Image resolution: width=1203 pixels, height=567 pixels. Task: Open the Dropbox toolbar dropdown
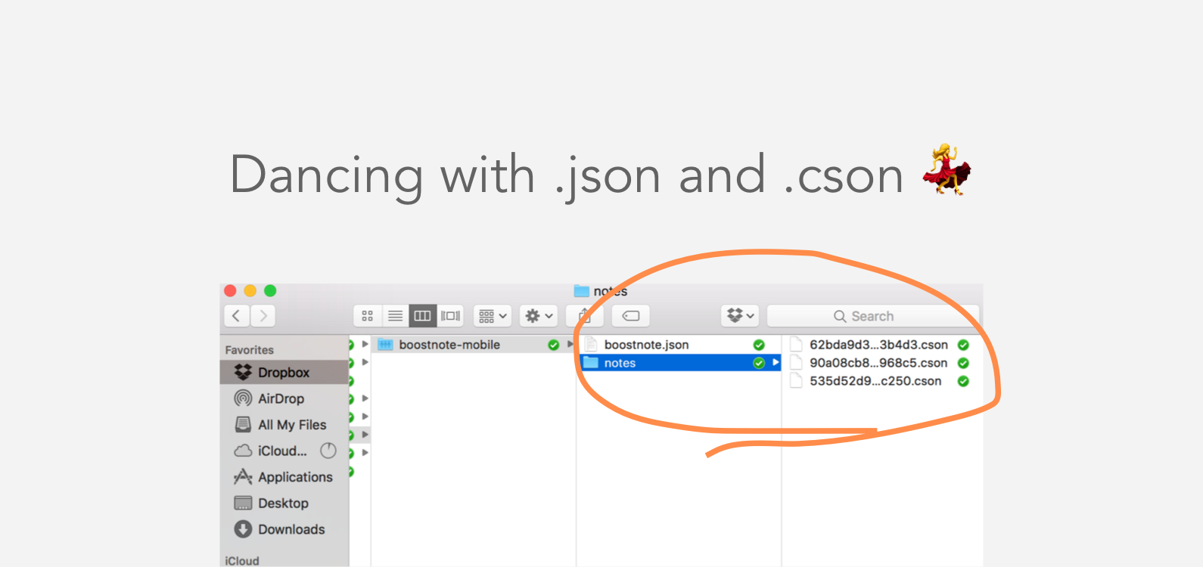pos(740,316)
